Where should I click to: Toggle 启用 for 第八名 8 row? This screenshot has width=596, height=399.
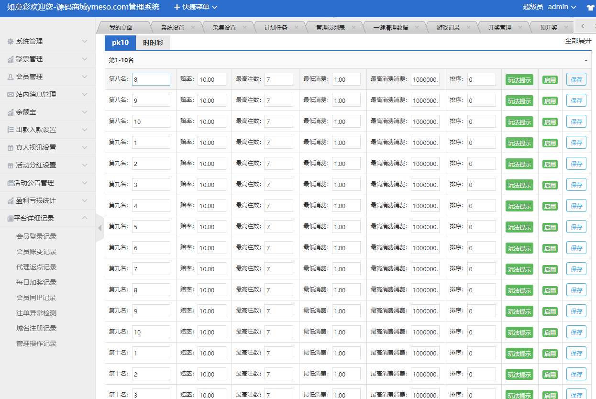(550, 80)
